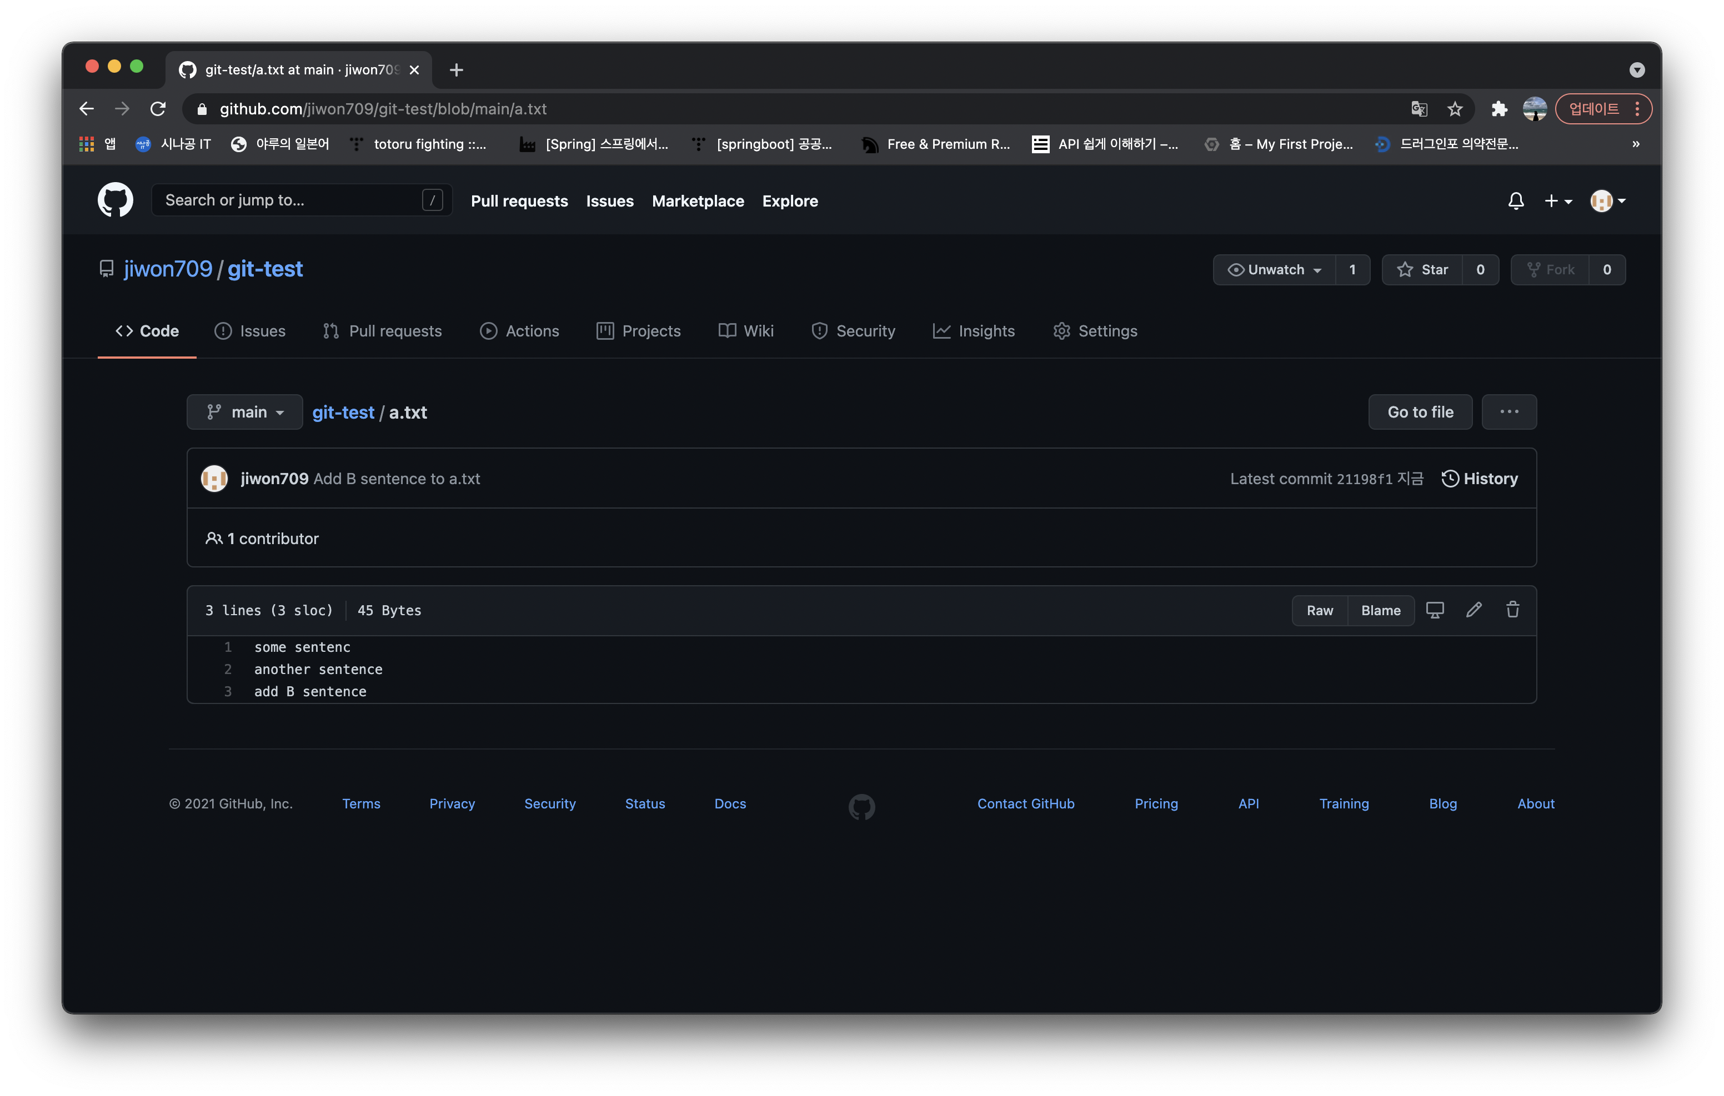Open the Actions tab
1724x1096 pixels.
(519, 331)
